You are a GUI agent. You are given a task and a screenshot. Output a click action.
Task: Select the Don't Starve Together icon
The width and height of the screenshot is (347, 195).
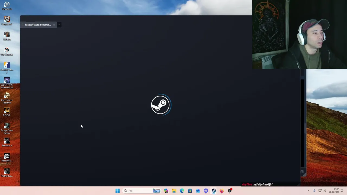[7, 98]
